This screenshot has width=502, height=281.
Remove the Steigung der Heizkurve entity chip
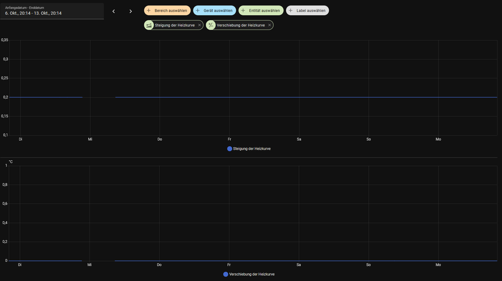click(x=199, y=25)
